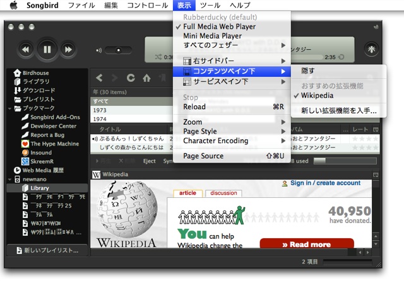Toggle repeat icon next to 2:35
This screenshot has height=283, width=404.
341,57
